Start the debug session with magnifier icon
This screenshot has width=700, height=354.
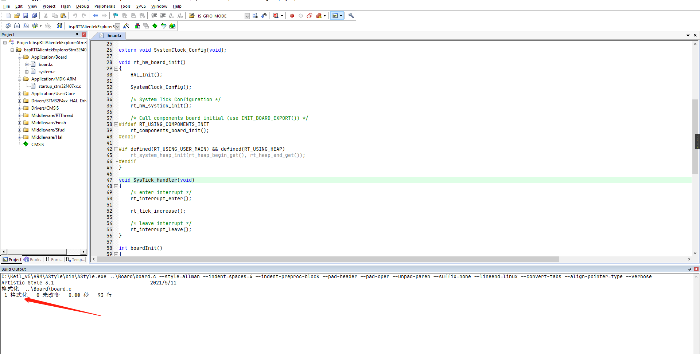point(276,16)
